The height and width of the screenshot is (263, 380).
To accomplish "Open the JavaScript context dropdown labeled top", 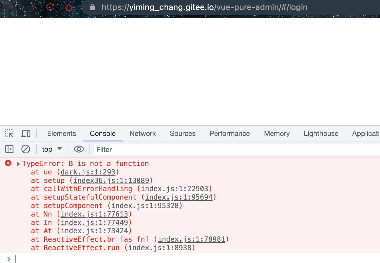I will coord(51,149).
